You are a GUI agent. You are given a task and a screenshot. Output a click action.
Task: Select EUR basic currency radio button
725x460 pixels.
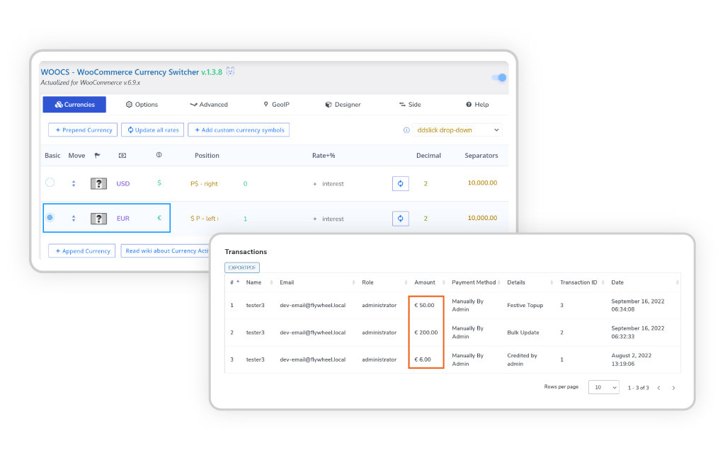click(x=50, y=217)
